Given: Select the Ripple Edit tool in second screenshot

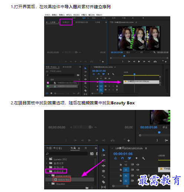Looking at the screenshot, I should tap(103, 166).
